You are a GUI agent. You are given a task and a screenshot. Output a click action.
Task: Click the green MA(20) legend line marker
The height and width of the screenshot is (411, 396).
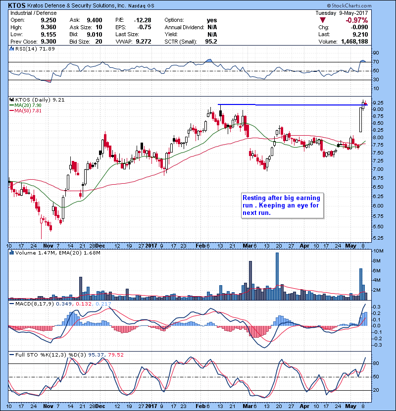pos(12,105)
